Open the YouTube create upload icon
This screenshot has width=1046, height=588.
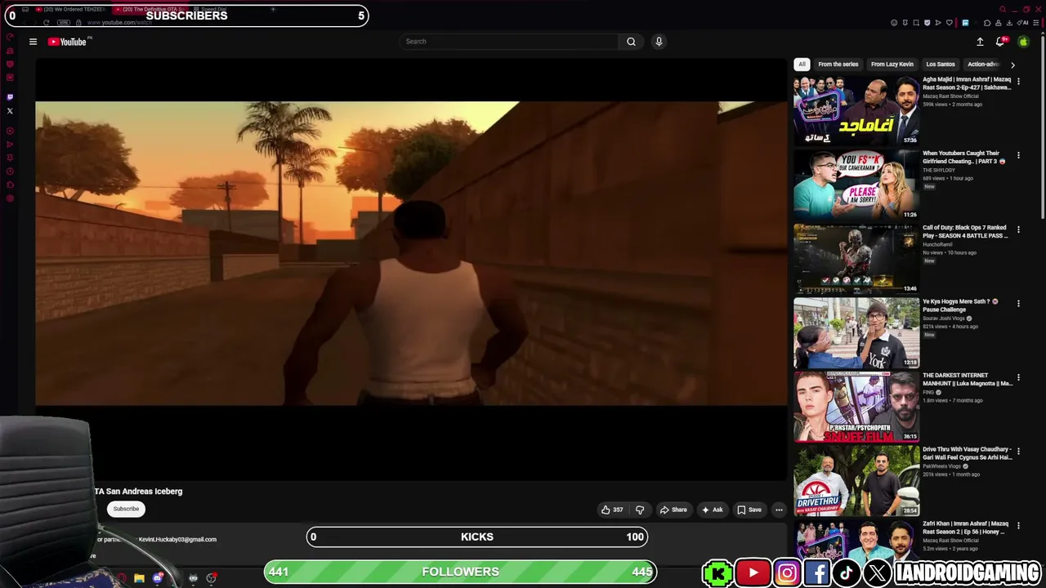[980, 42]
